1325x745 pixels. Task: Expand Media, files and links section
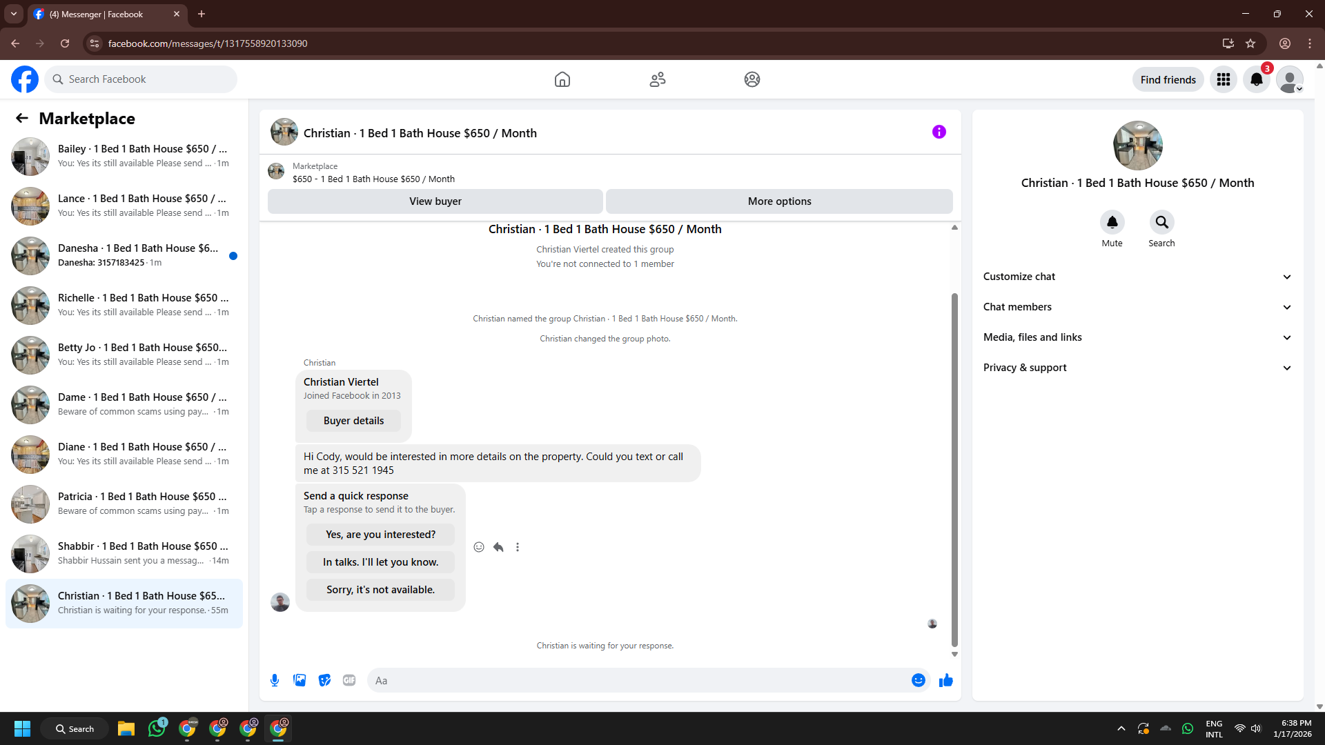click(1137, 337)
